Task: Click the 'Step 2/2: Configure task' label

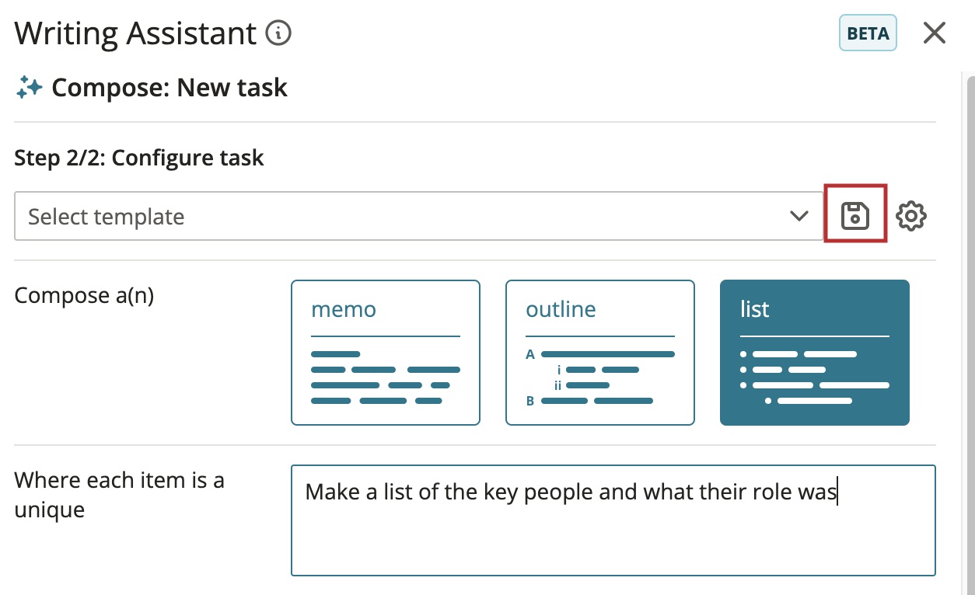Action: [139, 158]
